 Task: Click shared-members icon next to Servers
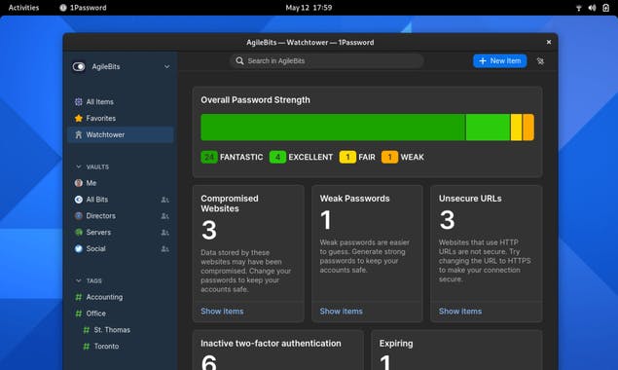[x=164, y=233]
